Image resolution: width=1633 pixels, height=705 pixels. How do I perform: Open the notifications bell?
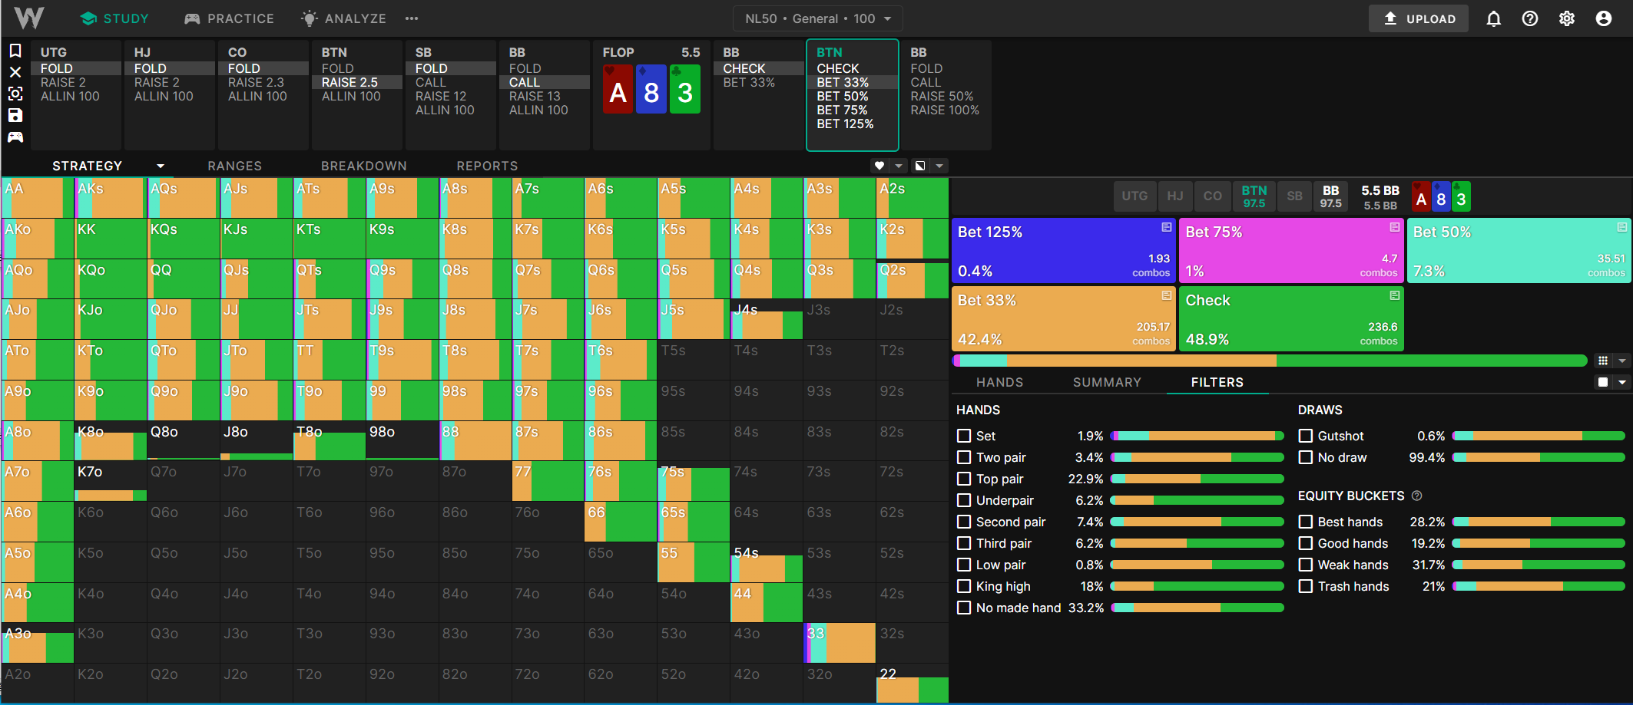(1493, 18)
